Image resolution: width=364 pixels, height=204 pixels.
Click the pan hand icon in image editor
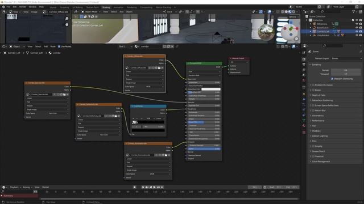pos(67,24)
